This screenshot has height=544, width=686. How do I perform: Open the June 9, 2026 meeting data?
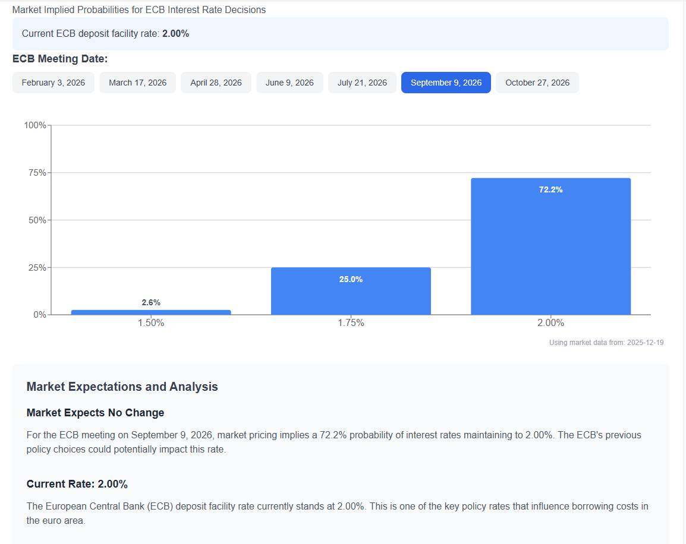(x=289, y=83)
